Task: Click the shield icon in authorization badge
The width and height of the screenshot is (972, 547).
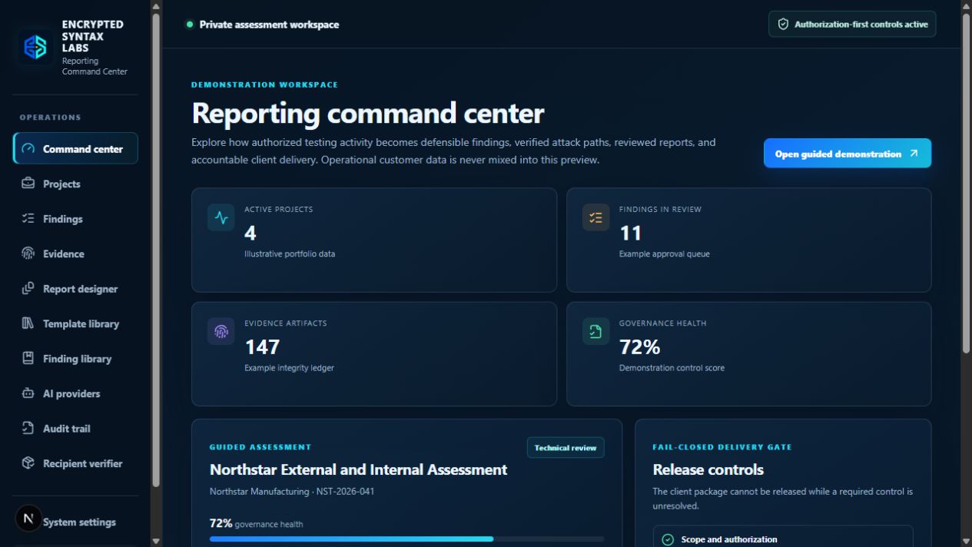Action: (x=783, y=25)
